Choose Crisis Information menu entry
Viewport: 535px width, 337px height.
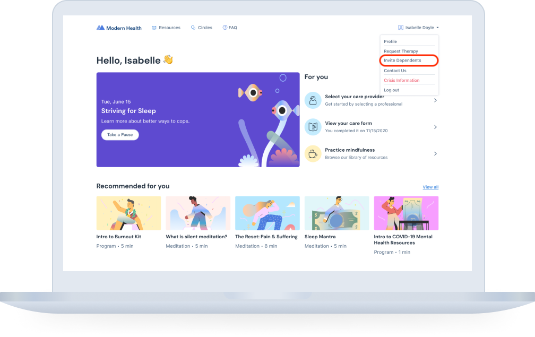402,80
